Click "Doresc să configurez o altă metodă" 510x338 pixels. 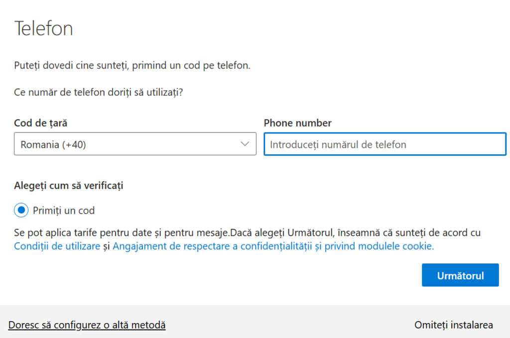pos(87,325)
